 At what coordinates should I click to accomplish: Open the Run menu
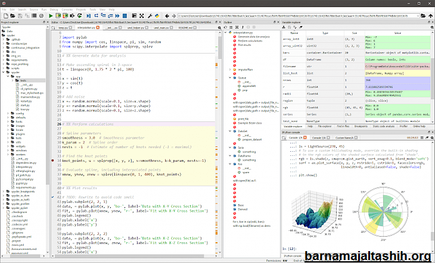tap(44, 10)
